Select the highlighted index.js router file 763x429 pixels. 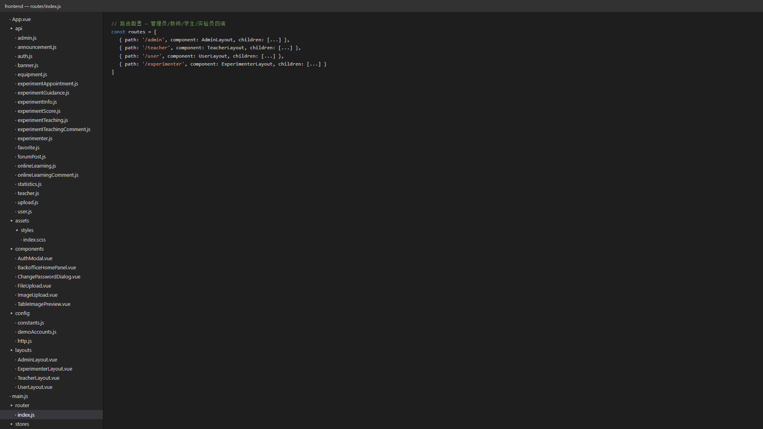pos(51,415)
